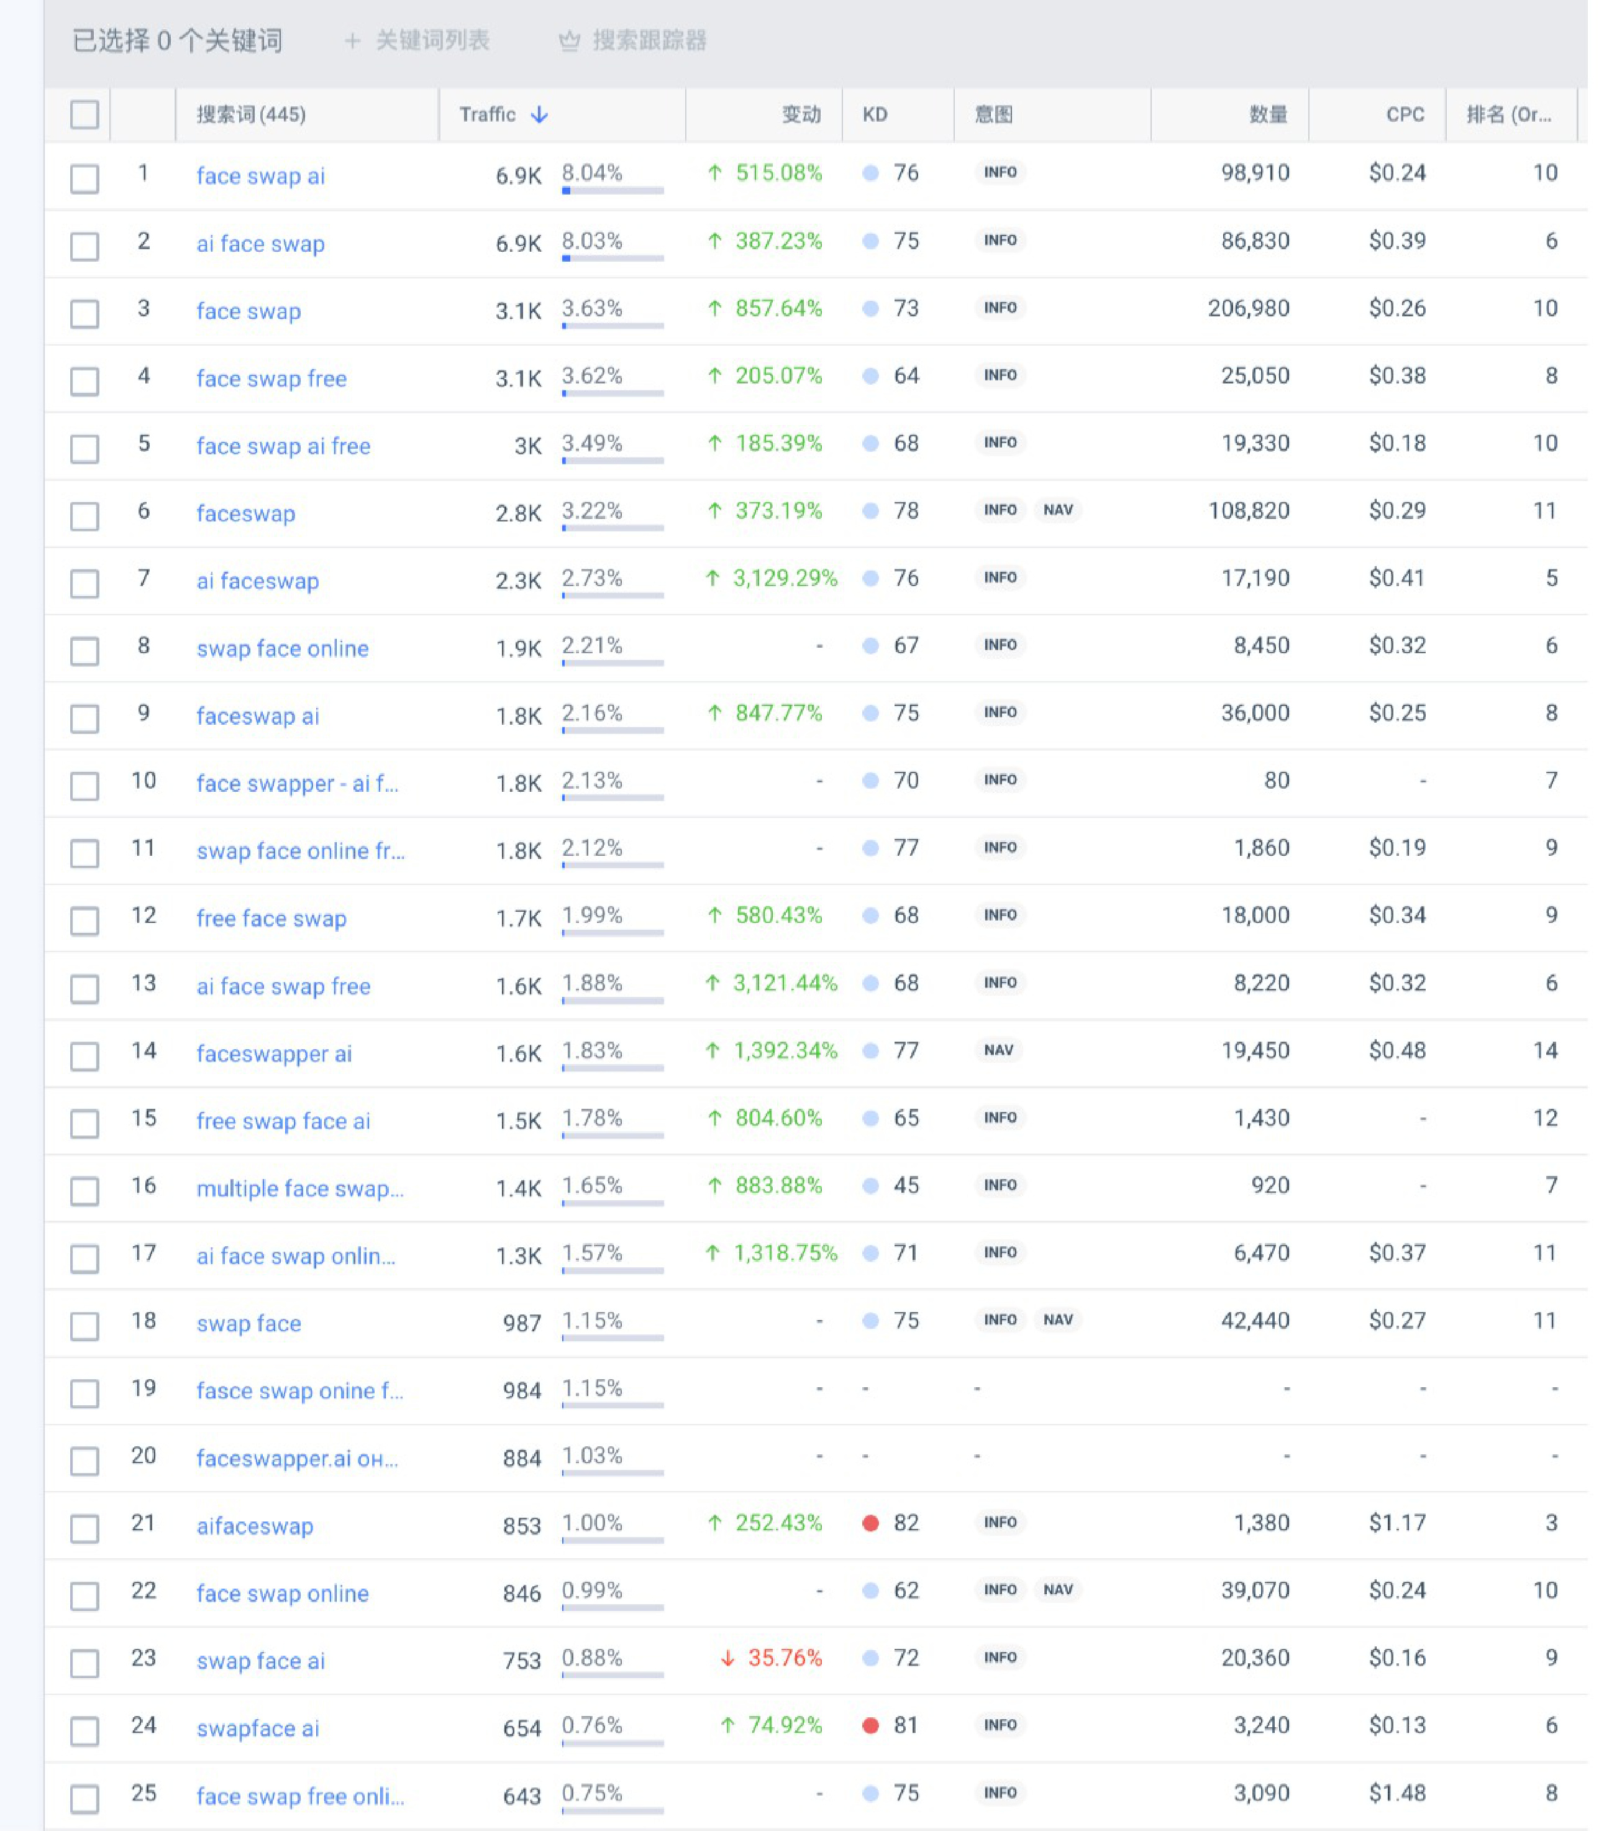This screenshot has width=1599, height=1831.
Task: Click the traffic share bar for face swap ai
Action: click(612, 190)
